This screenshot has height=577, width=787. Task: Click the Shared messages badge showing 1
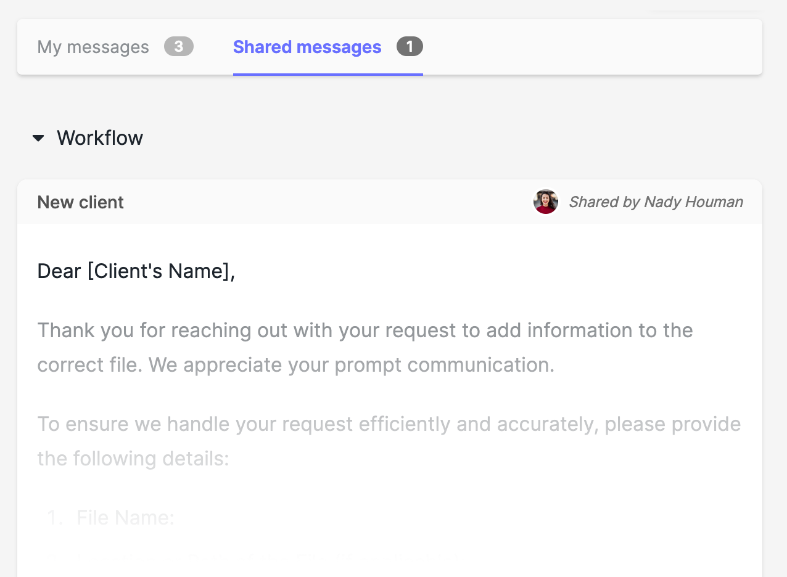[410, 47]
